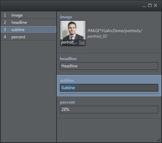Click into the 28% percent field
162x143 pixels.
point(109,109)
